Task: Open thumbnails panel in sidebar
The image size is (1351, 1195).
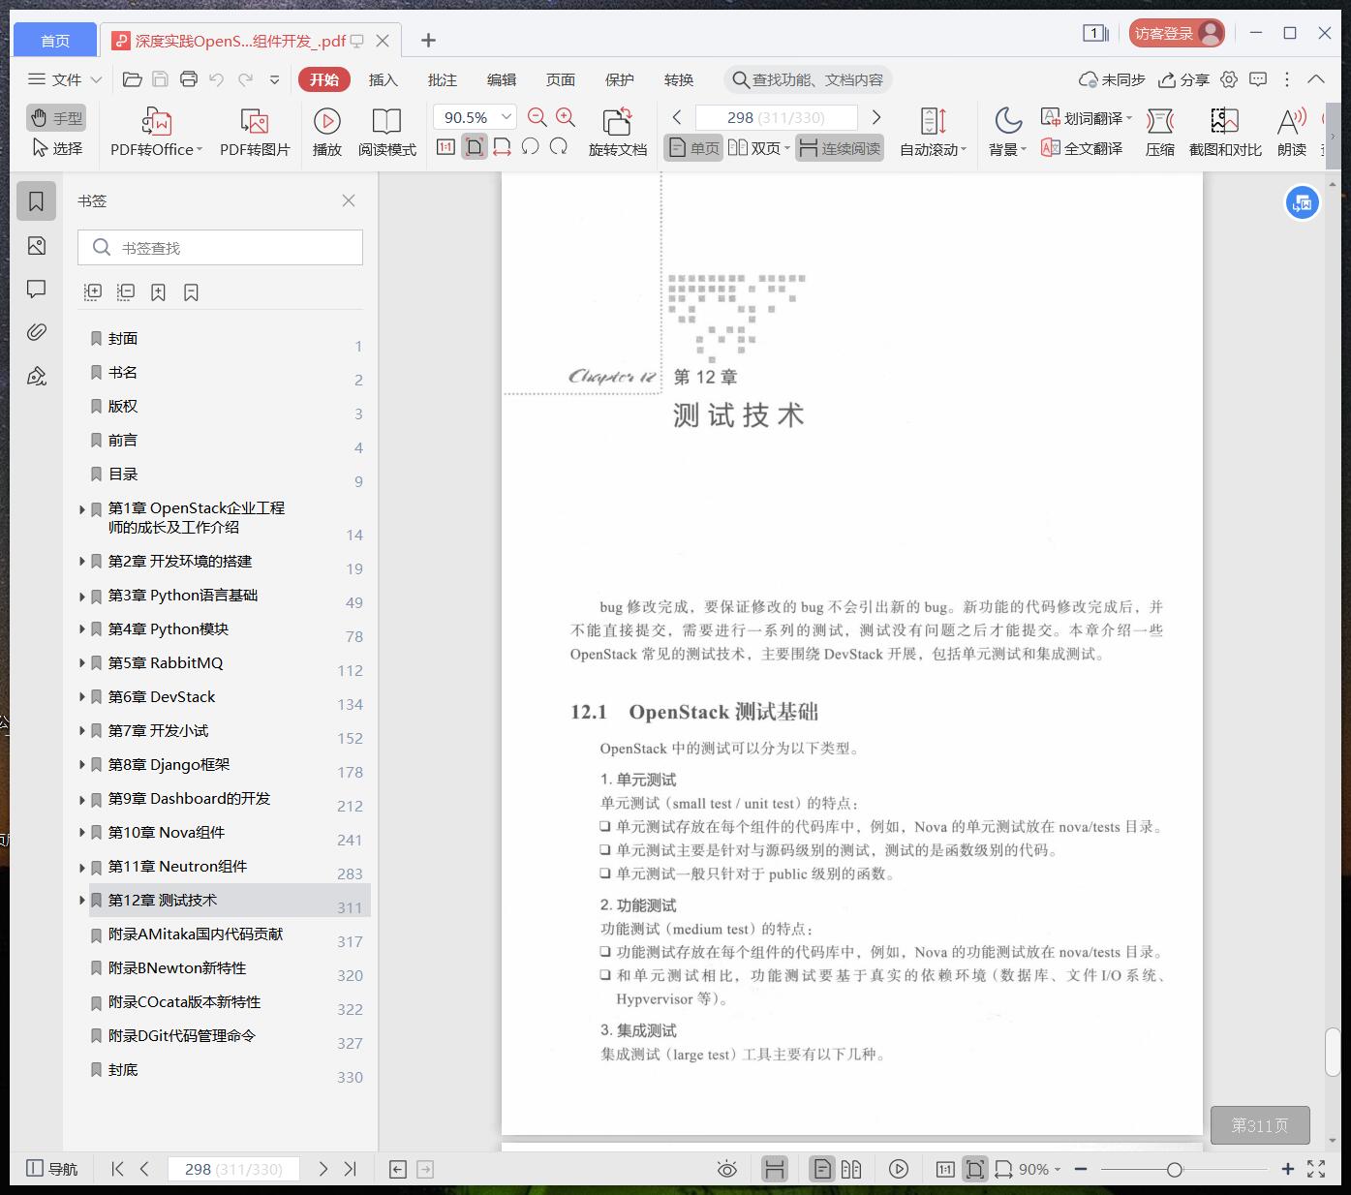Action: (37, 246)
